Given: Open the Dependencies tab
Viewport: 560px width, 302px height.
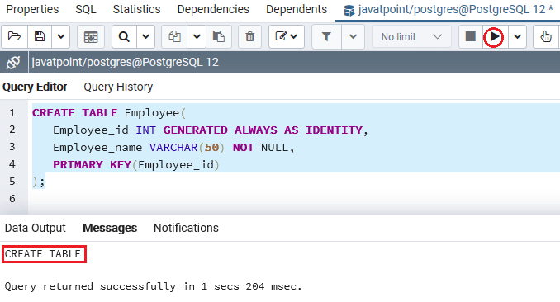Looking at the screenshot, I should click(x=213, y=9).
